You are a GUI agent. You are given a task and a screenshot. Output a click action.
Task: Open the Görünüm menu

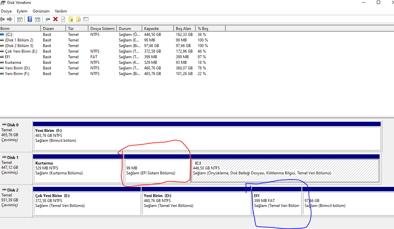click(41, 11)
